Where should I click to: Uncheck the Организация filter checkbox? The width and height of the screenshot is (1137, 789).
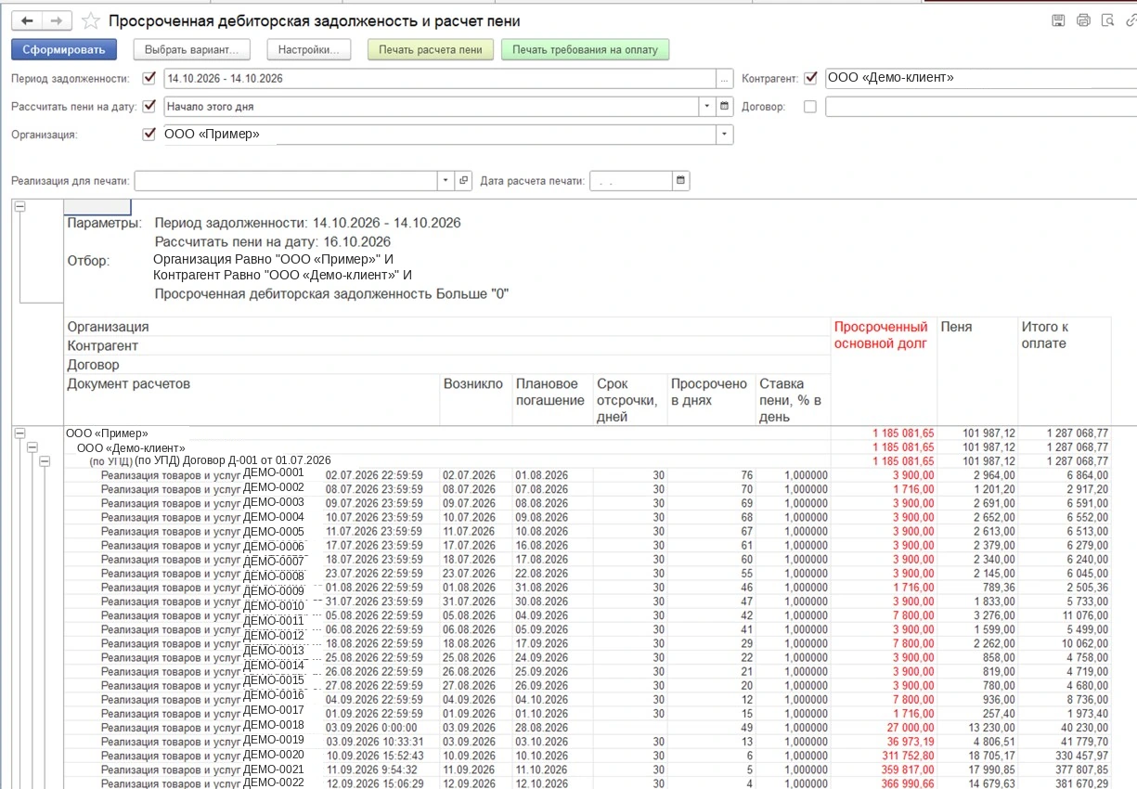pos(149,134)
